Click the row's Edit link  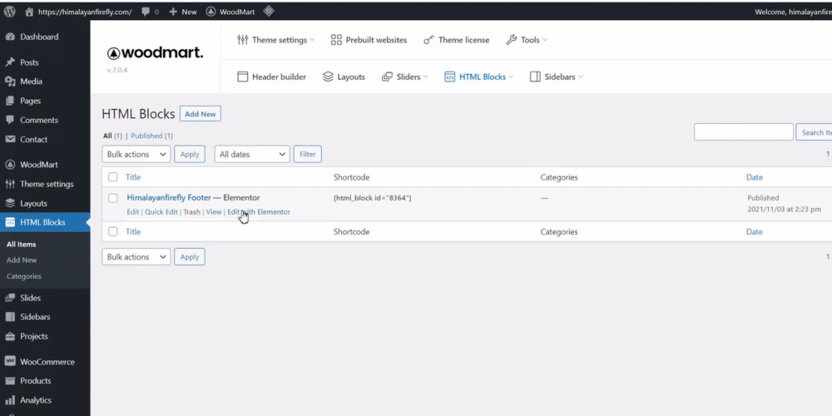click(x=132, y=211)
